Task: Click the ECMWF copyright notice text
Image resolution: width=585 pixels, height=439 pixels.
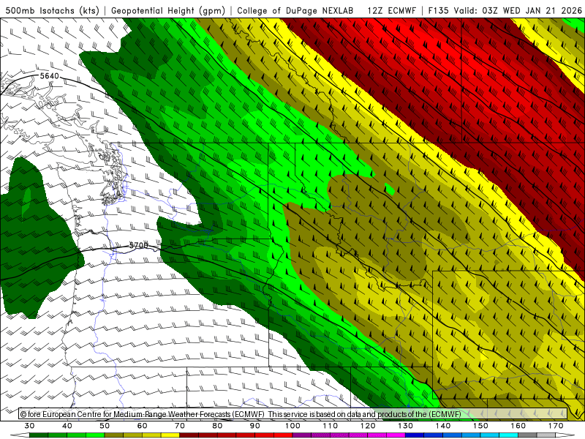Action: point(241,414)
